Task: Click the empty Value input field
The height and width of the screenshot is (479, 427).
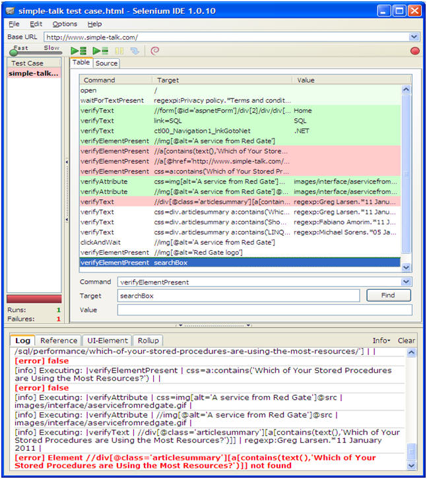Action: pos(265,309)
